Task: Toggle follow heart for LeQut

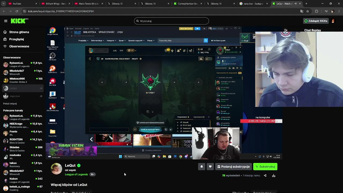Action: tap(210, 167)
